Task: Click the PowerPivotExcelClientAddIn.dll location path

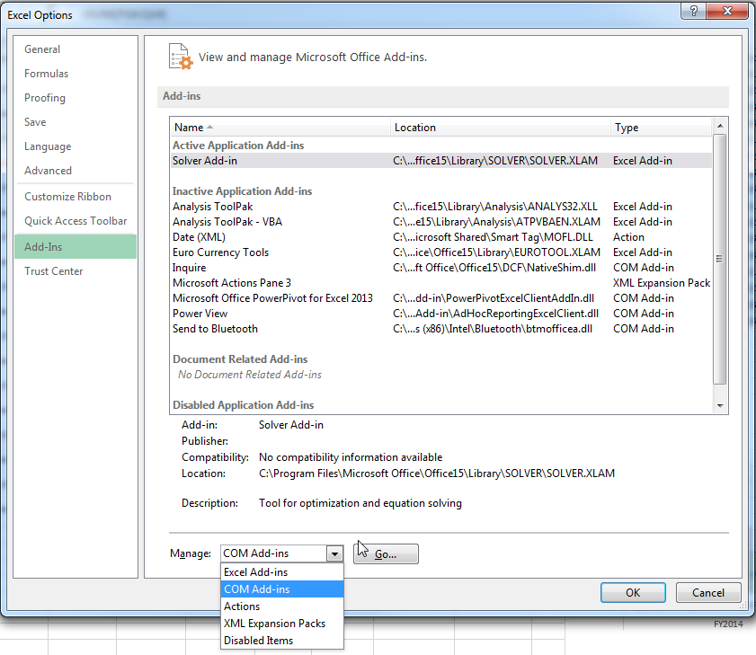Action: tap(494, 298)
